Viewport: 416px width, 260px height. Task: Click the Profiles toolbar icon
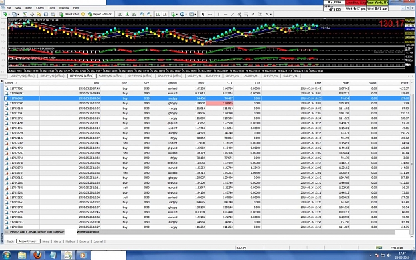15,14
